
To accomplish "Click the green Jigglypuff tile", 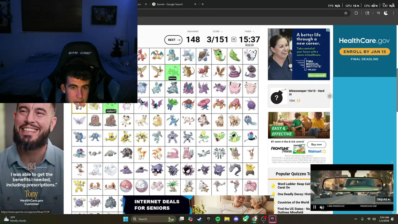I will pos(110,108).
